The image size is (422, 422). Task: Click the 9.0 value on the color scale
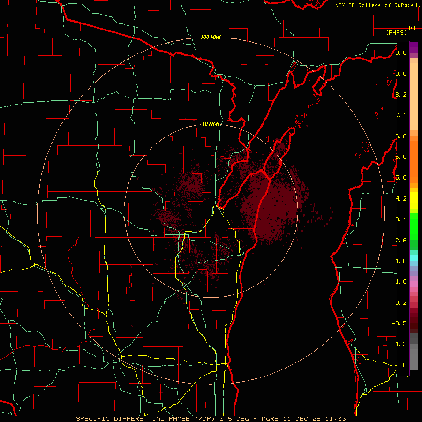tap(401, 74)
